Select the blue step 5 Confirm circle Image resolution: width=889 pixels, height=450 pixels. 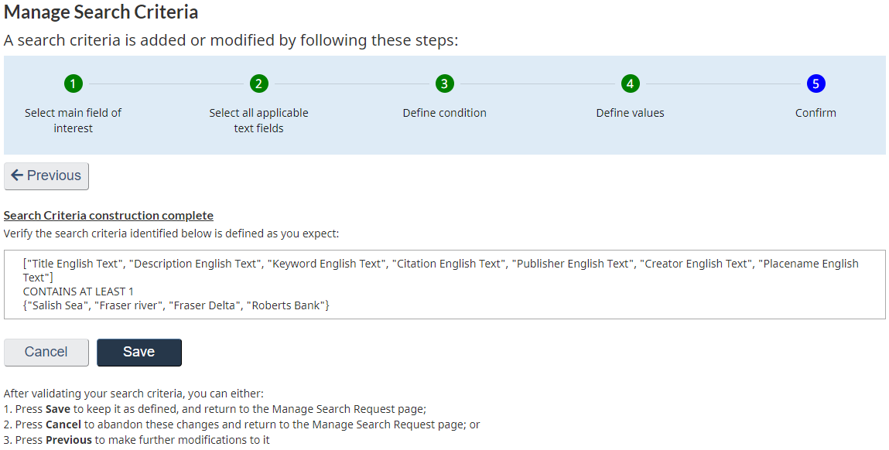(x=815, y=84)
